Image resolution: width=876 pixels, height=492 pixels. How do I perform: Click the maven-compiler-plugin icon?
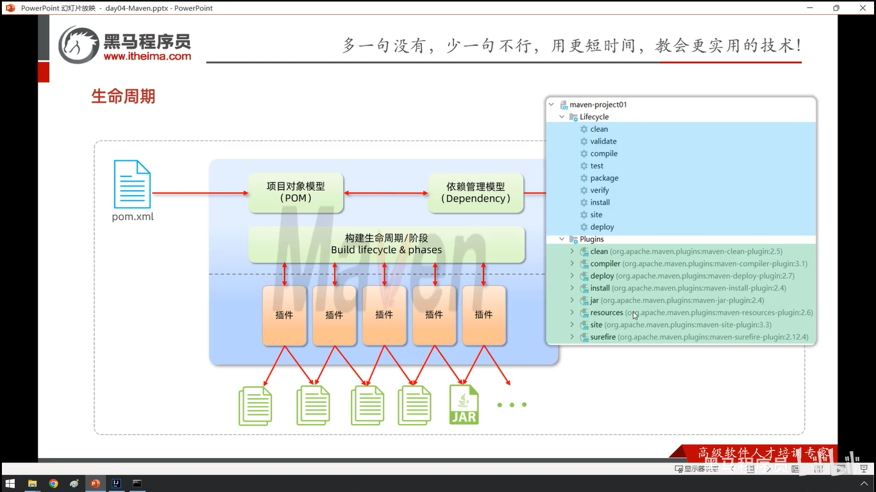[584, 264]
